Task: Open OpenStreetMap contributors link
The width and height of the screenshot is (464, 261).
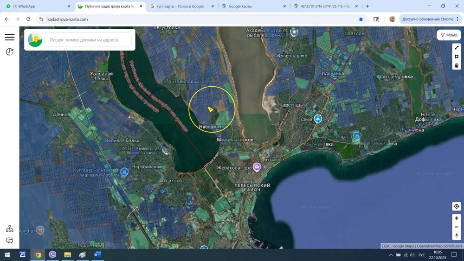Action: point(439,246)
